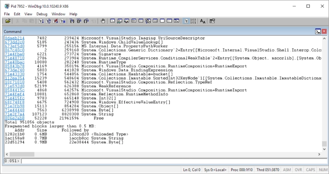Click address 1282c1b0 in fragmented blocks
This screenshot has height=174, width=329.
(x=14, y=134)
